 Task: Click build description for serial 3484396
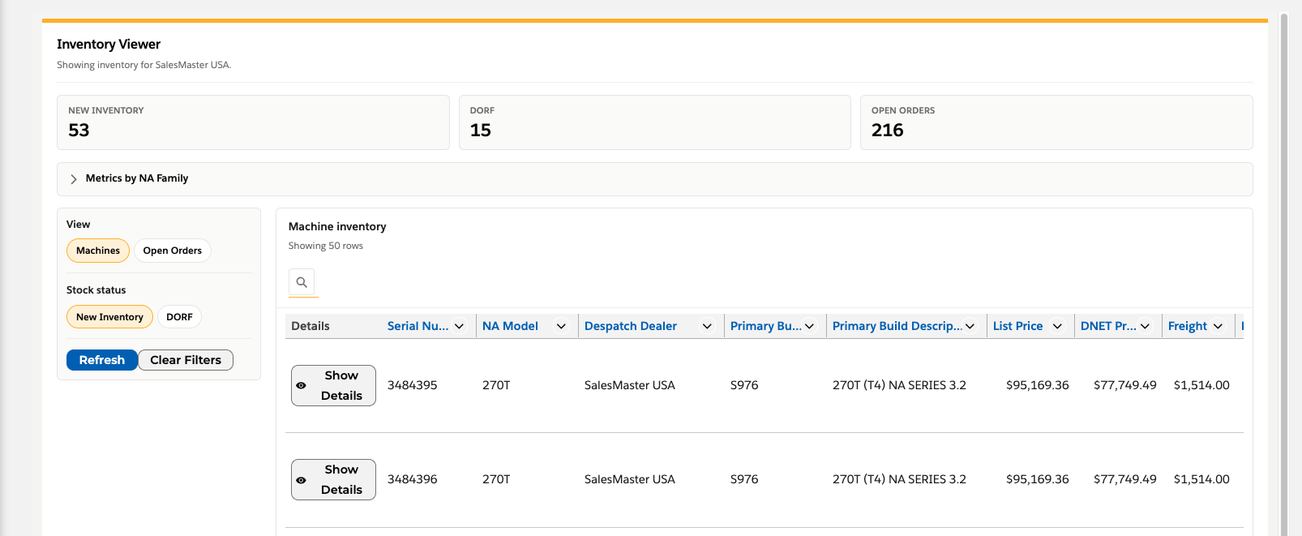pos(899,479)
